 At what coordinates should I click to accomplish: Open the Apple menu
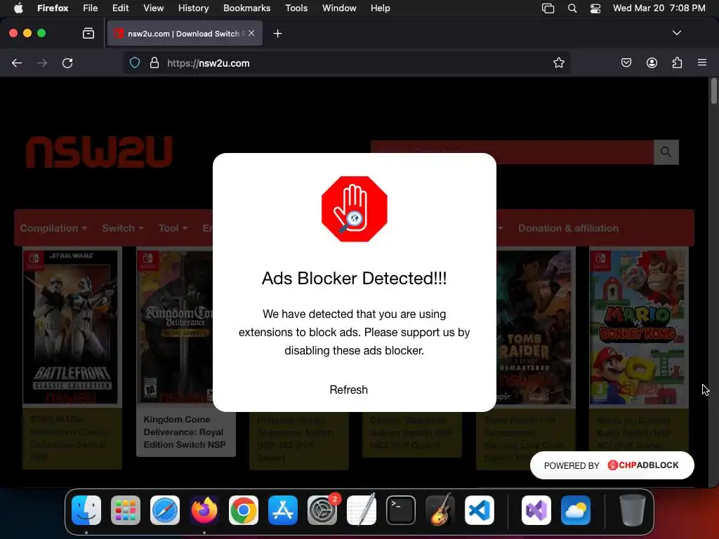(18, 8)
